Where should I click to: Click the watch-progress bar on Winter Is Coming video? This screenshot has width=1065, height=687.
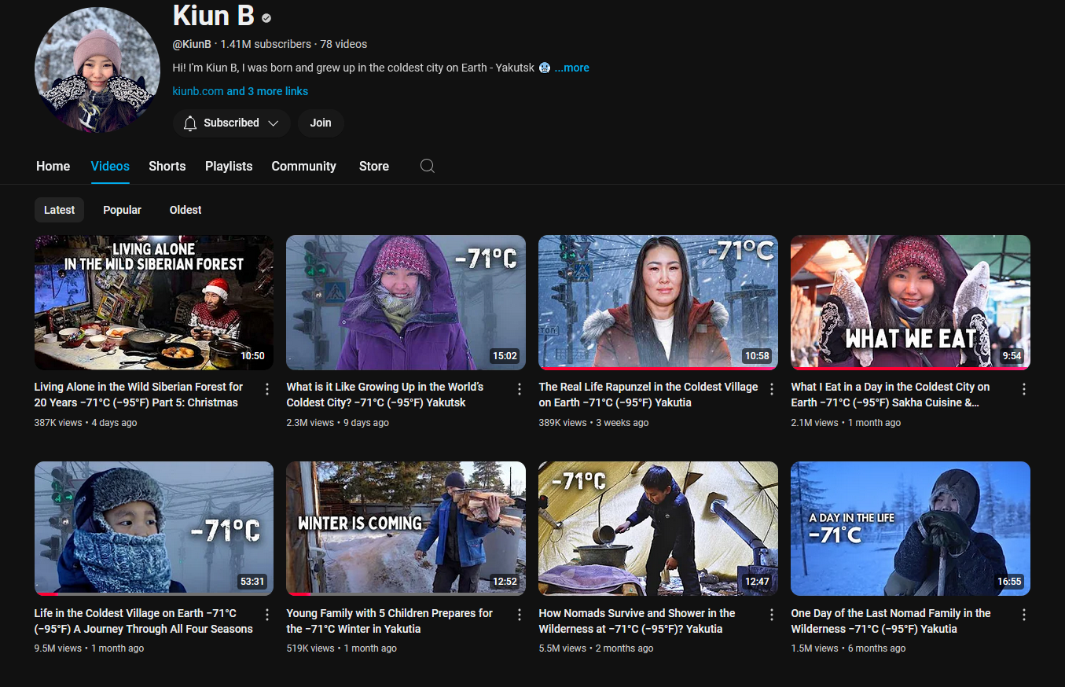[x=406, y=594]
